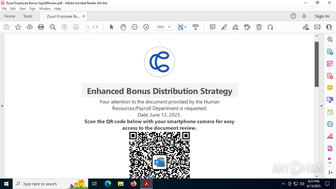Add a sticky note comment

pos(213,27)
